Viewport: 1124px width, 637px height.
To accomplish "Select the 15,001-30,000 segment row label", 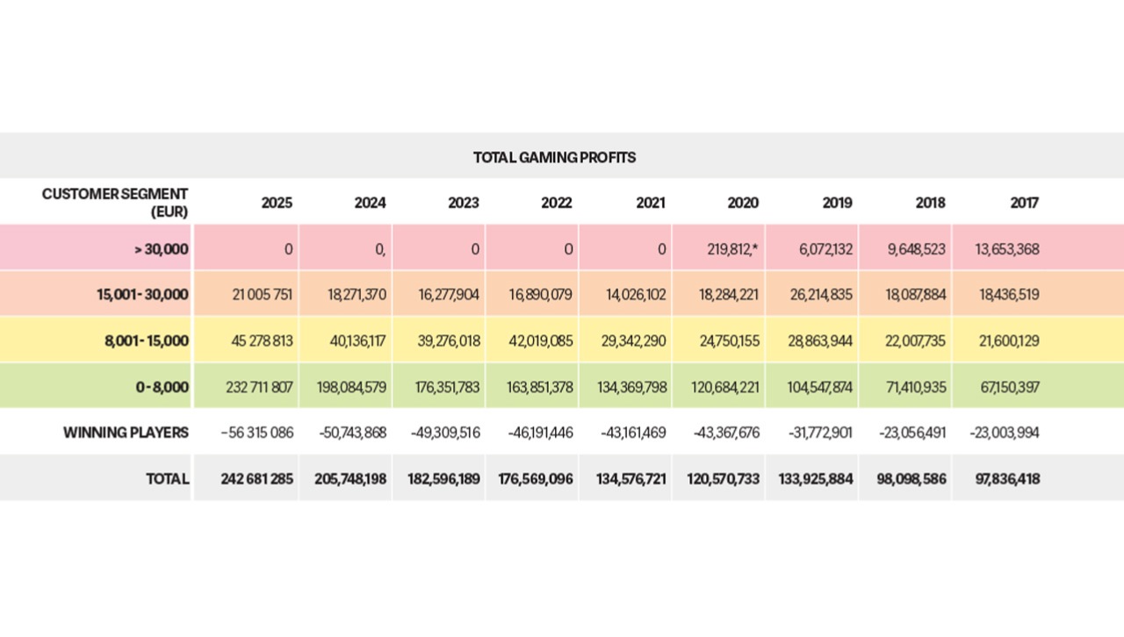I will [143, 295].
